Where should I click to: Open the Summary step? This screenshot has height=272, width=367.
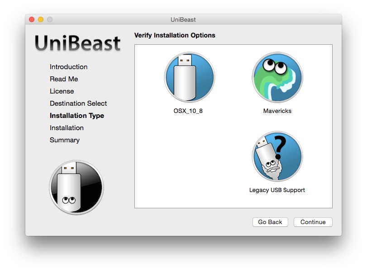(65, 140)
